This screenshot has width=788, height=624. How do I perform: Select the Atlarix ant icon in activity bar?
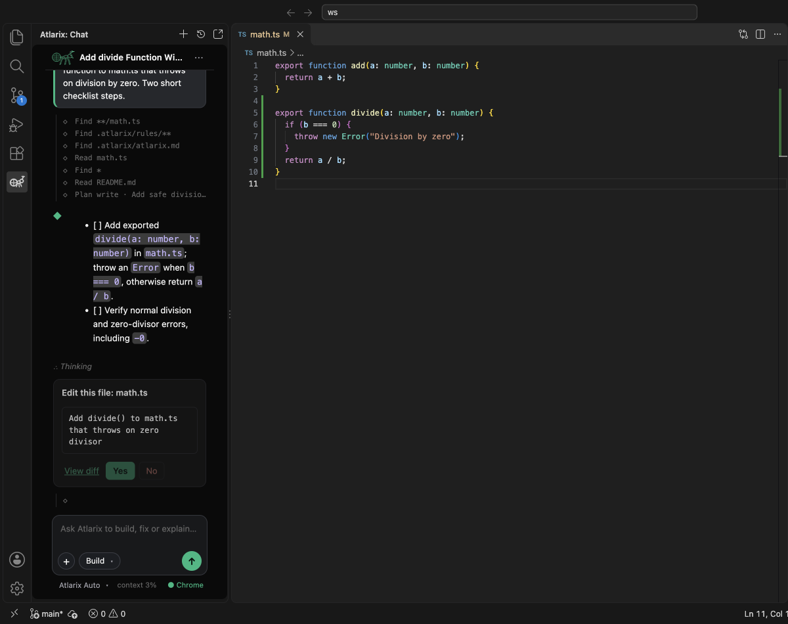[x=17, y=182]
